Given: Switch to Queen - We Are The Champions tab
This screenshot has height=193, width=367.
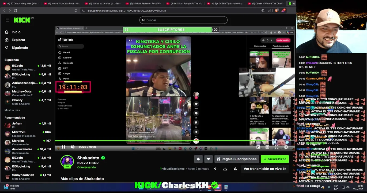Looking at the screenshot, I should pyautogui.click(x=266, y=3).
